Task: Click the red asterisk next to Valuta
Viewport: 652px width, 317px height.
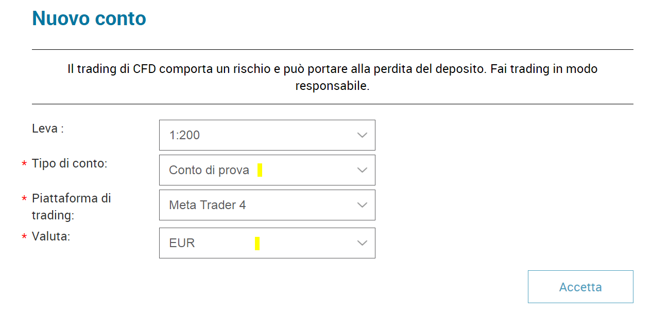Action: click(24, 237)
